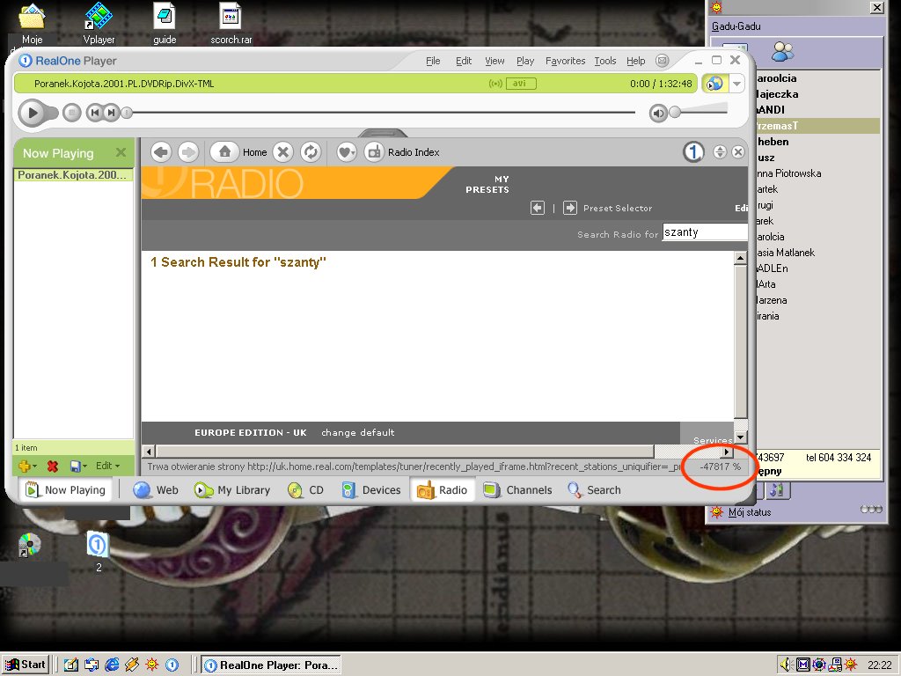The width and height of the screenshot is (901, 676).
Task: Click the taskbar volume tray icon
Action: pyautogui.click(x=786, y=665)
